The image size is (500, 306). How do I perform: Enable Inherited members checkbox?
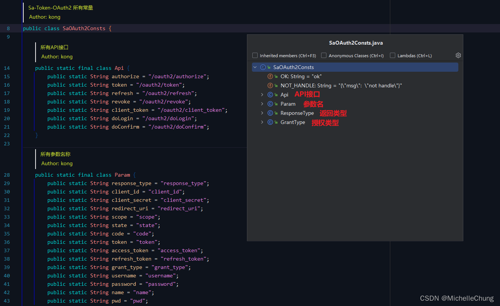tap(255, 55)
